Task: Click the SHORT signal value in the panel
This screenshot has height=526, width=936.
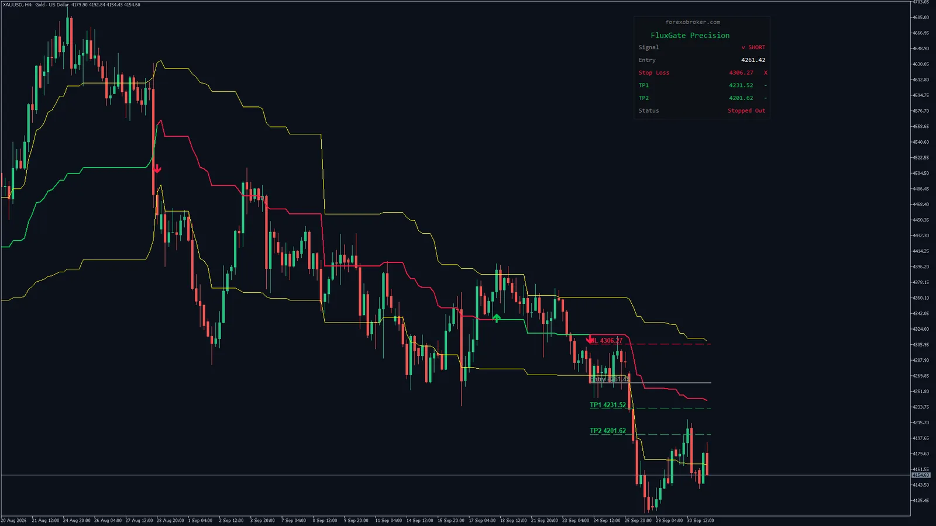Action: 753,47
